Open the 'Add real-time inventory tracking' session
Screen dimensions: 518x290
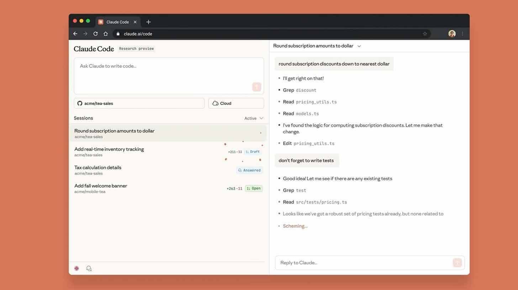coord(168,152)
